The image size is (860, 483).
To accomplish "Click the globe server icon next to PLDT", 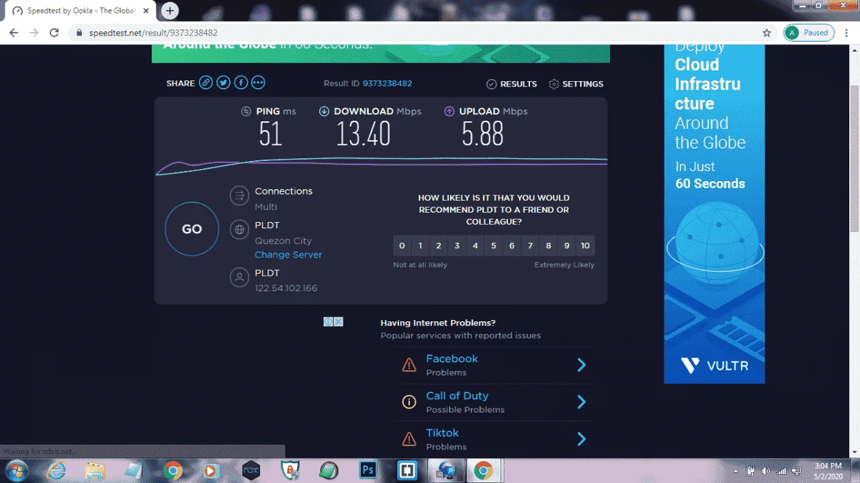I will (x=239, y=229).
